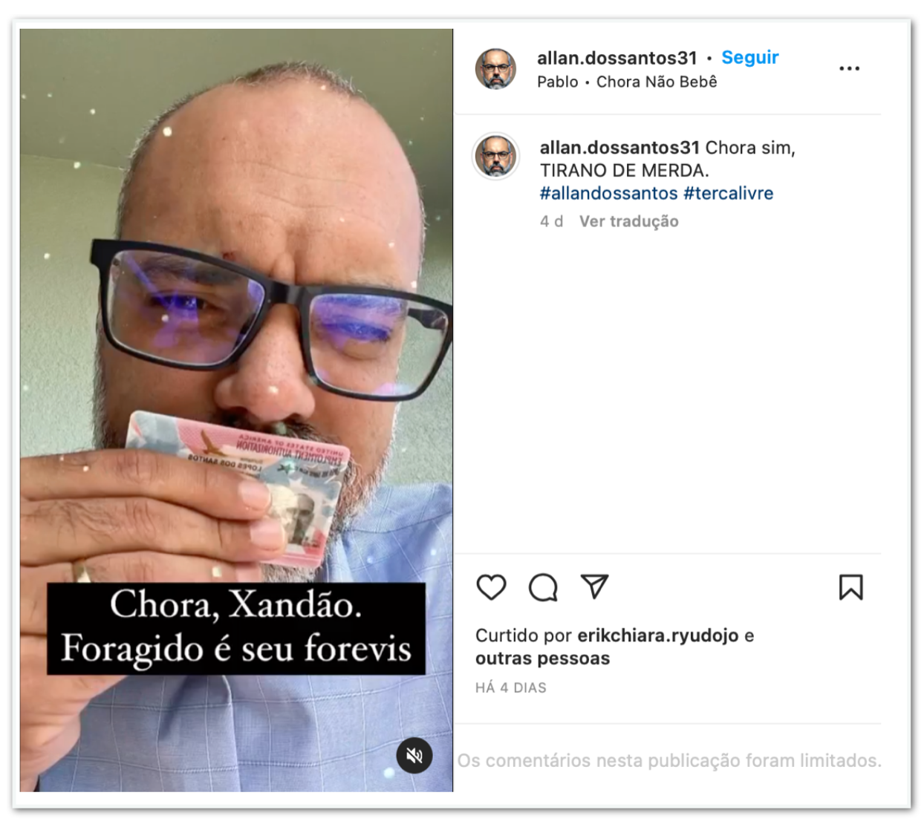Follow the account via the Seguir link

click(x=749, y=58)
